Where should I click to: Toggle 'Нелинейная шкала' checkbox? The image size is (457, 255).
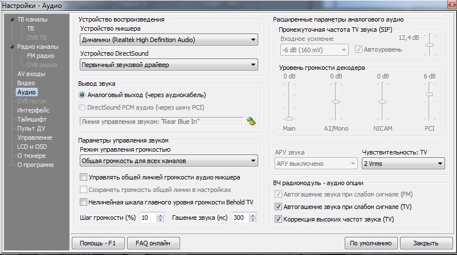[84, 202]
